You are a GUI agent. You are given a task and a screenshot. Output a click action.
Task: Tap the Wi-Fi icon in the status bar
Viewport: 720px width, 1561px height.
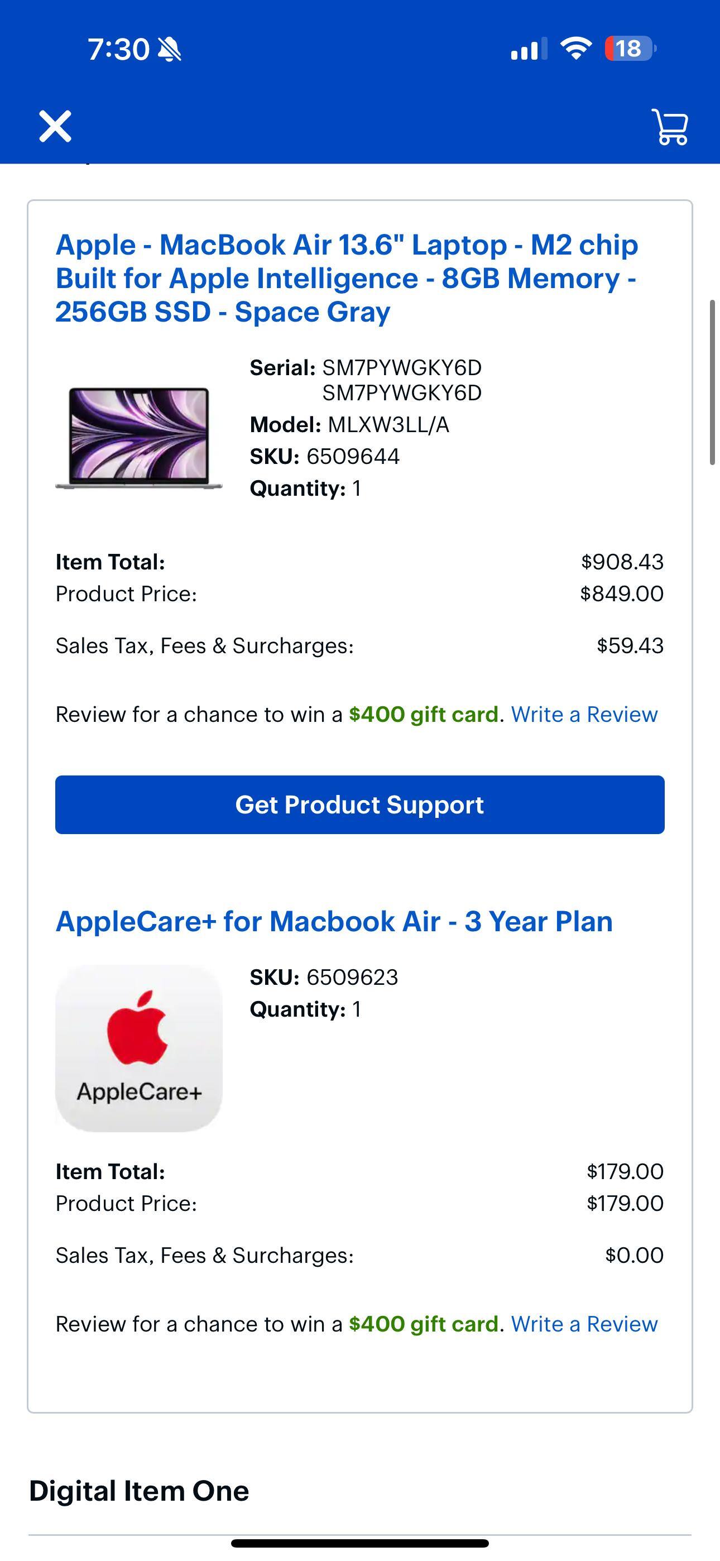click(576, 50)
